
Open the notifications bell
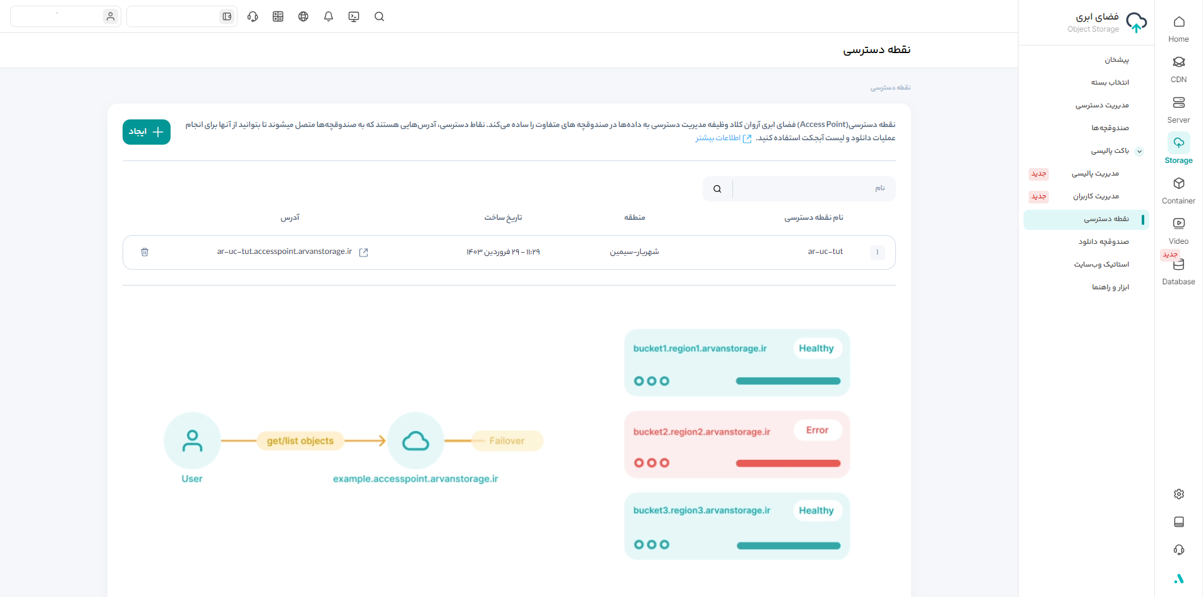coord(329,17)
